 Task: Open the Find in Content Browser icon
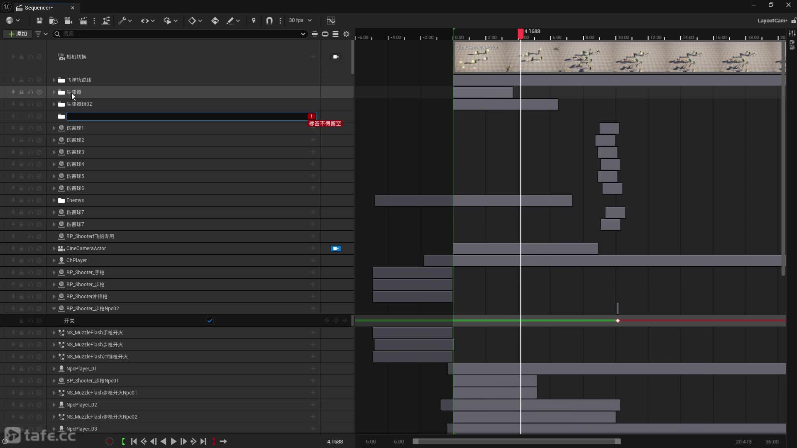53,20
